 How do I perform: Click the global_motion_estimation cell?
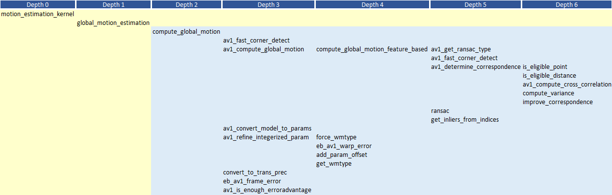point(113,22)
